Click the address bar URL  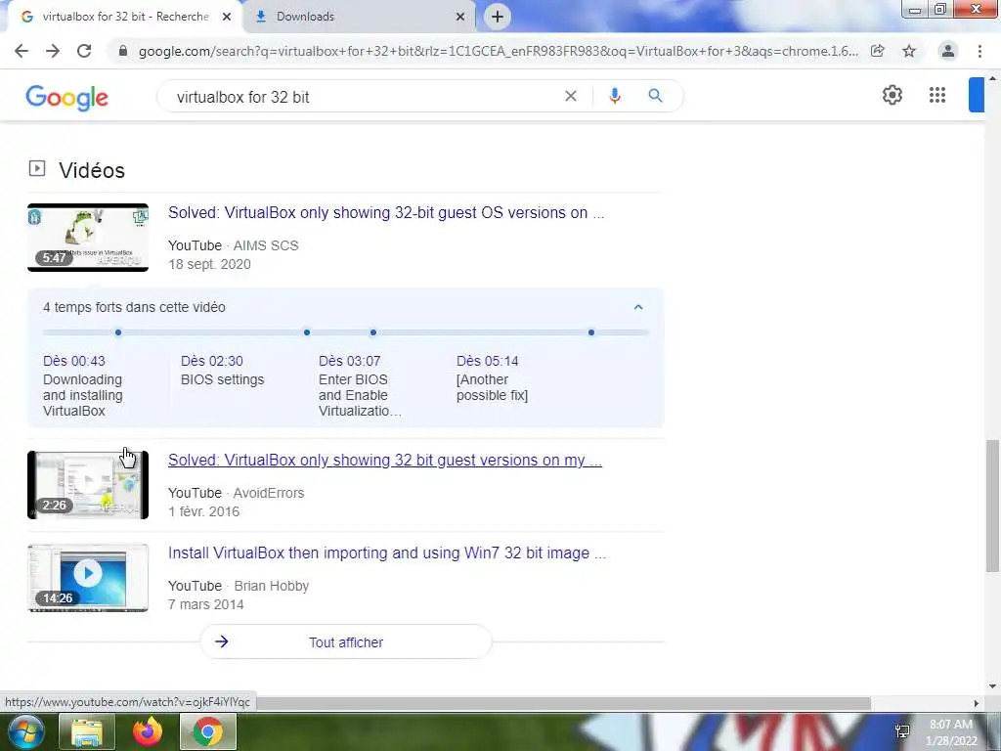coord(498,51)
